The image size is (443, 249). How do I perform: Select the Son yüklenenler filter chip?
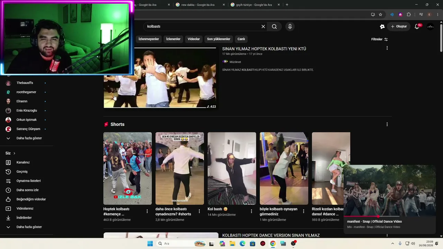(x=219, y=39)
